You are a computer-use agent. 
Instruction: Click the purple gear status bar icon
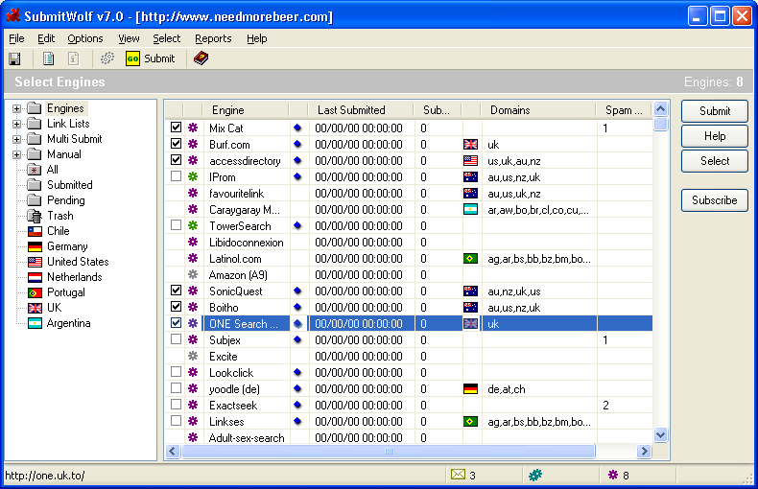coord(613,475)
